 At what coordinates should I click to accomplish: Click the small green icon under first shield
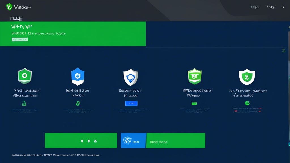pyautogui.click(x=24, y=104)
